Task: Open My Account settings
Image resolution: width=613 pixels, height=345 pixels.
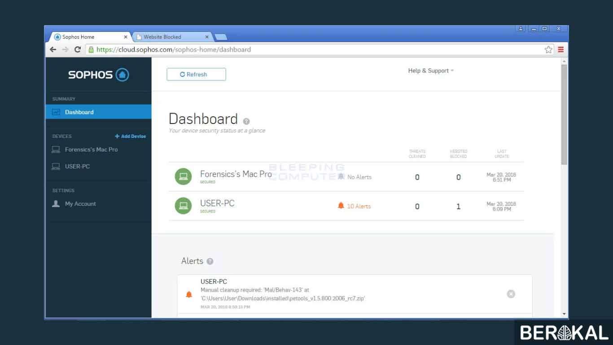Action: click(x=80, y=204)
